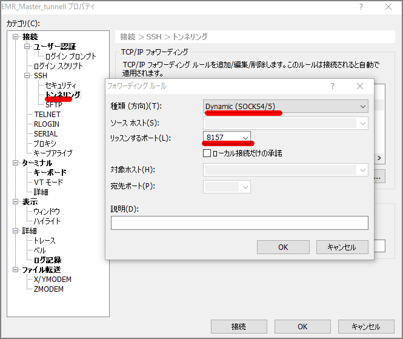This screenshot has height=339, width=403.
Task: Select トンネリング in the category tree
Action: click(62, 95)
